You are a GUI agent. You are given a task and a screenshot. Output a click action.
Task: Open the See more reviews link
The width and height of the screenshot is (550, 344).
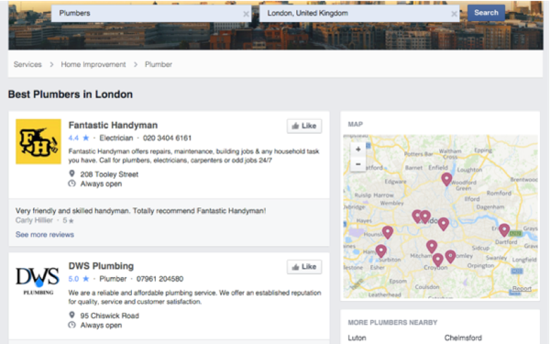click(x=45, y=235)
